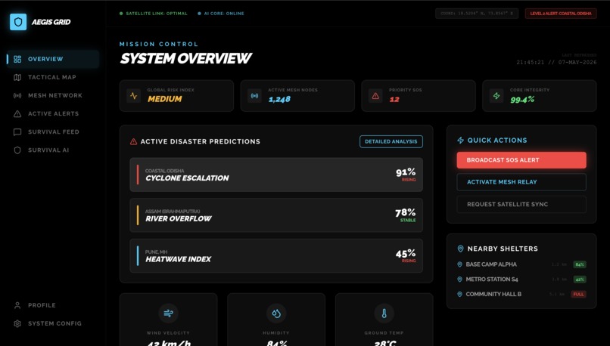Click the timestamp 21:45:21 // 07-MAY-2026
The width and height of the screenshot is (610, 346).
[556, 62]
